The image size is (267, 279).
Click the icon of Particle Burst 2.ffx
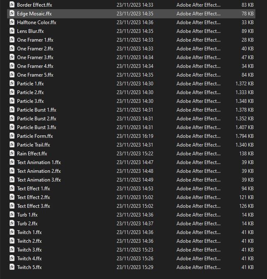(x=12, y=118)
